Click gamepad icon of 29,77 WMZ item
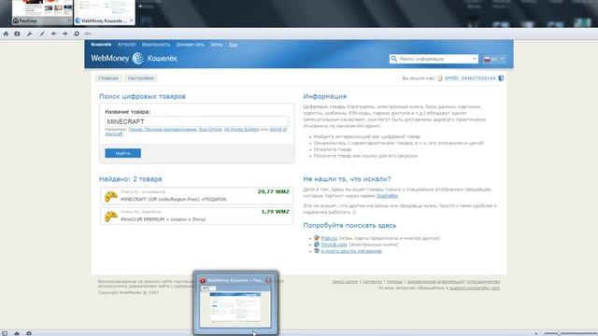 pos(111,196)
